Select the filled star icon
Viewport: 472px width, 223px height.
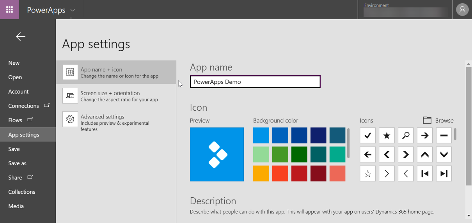(387, 135)
